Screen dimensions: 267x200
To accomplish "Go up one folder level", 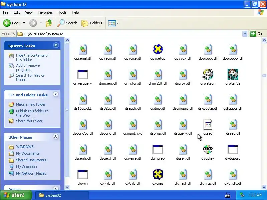I will pyautogui.click(x=49, y=23).
